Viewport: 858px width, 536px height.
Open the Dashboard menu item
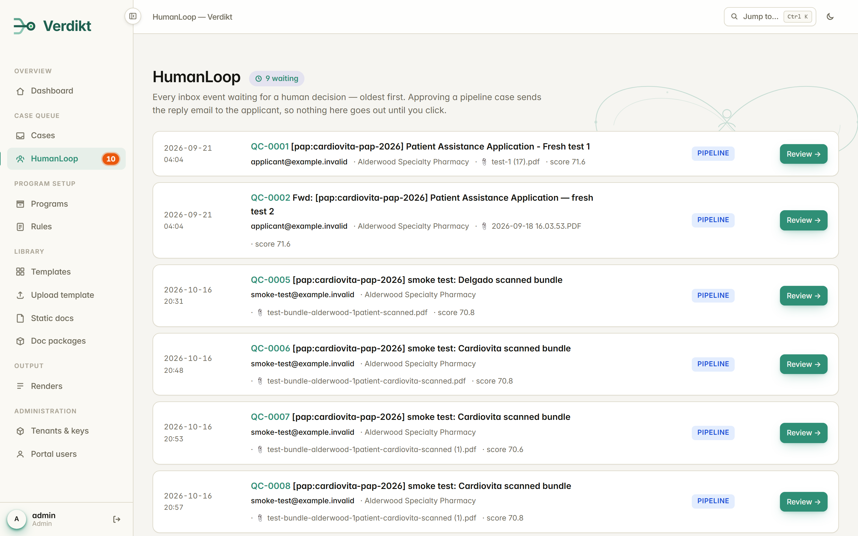click(66, 91)
